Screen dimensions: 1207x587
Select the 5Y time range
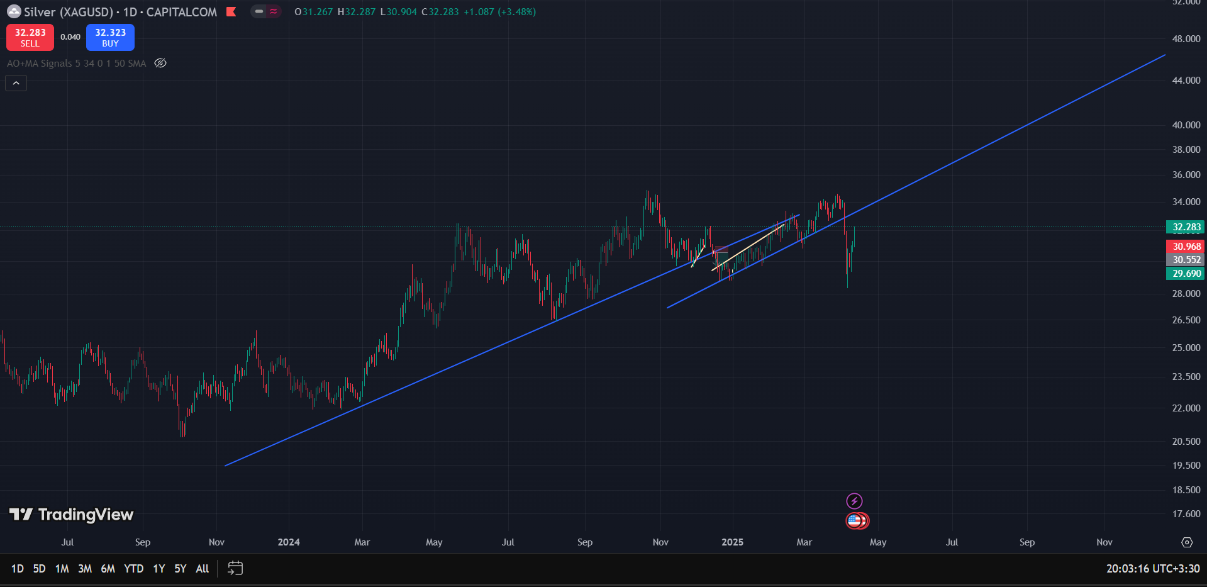(x=181, y=569)
